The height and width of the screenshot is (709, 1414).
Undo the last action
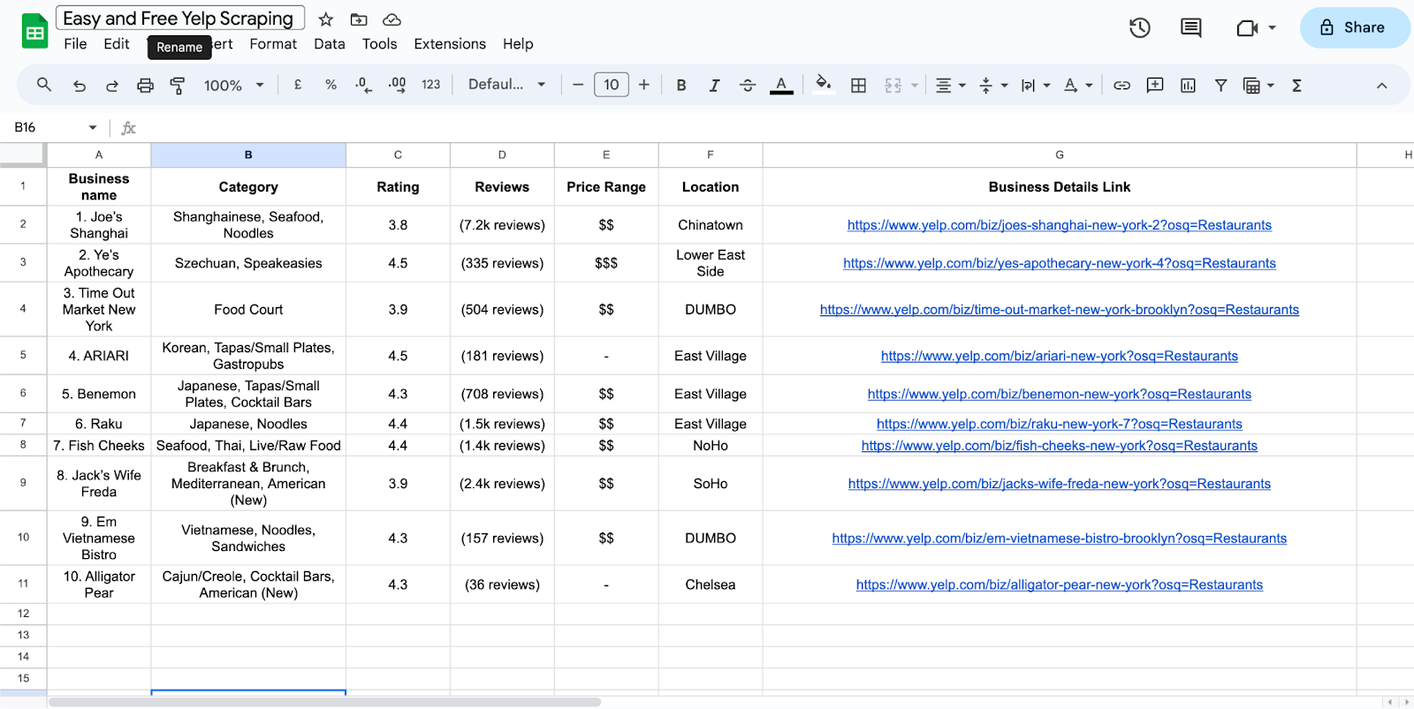click(x=80, y=86)
